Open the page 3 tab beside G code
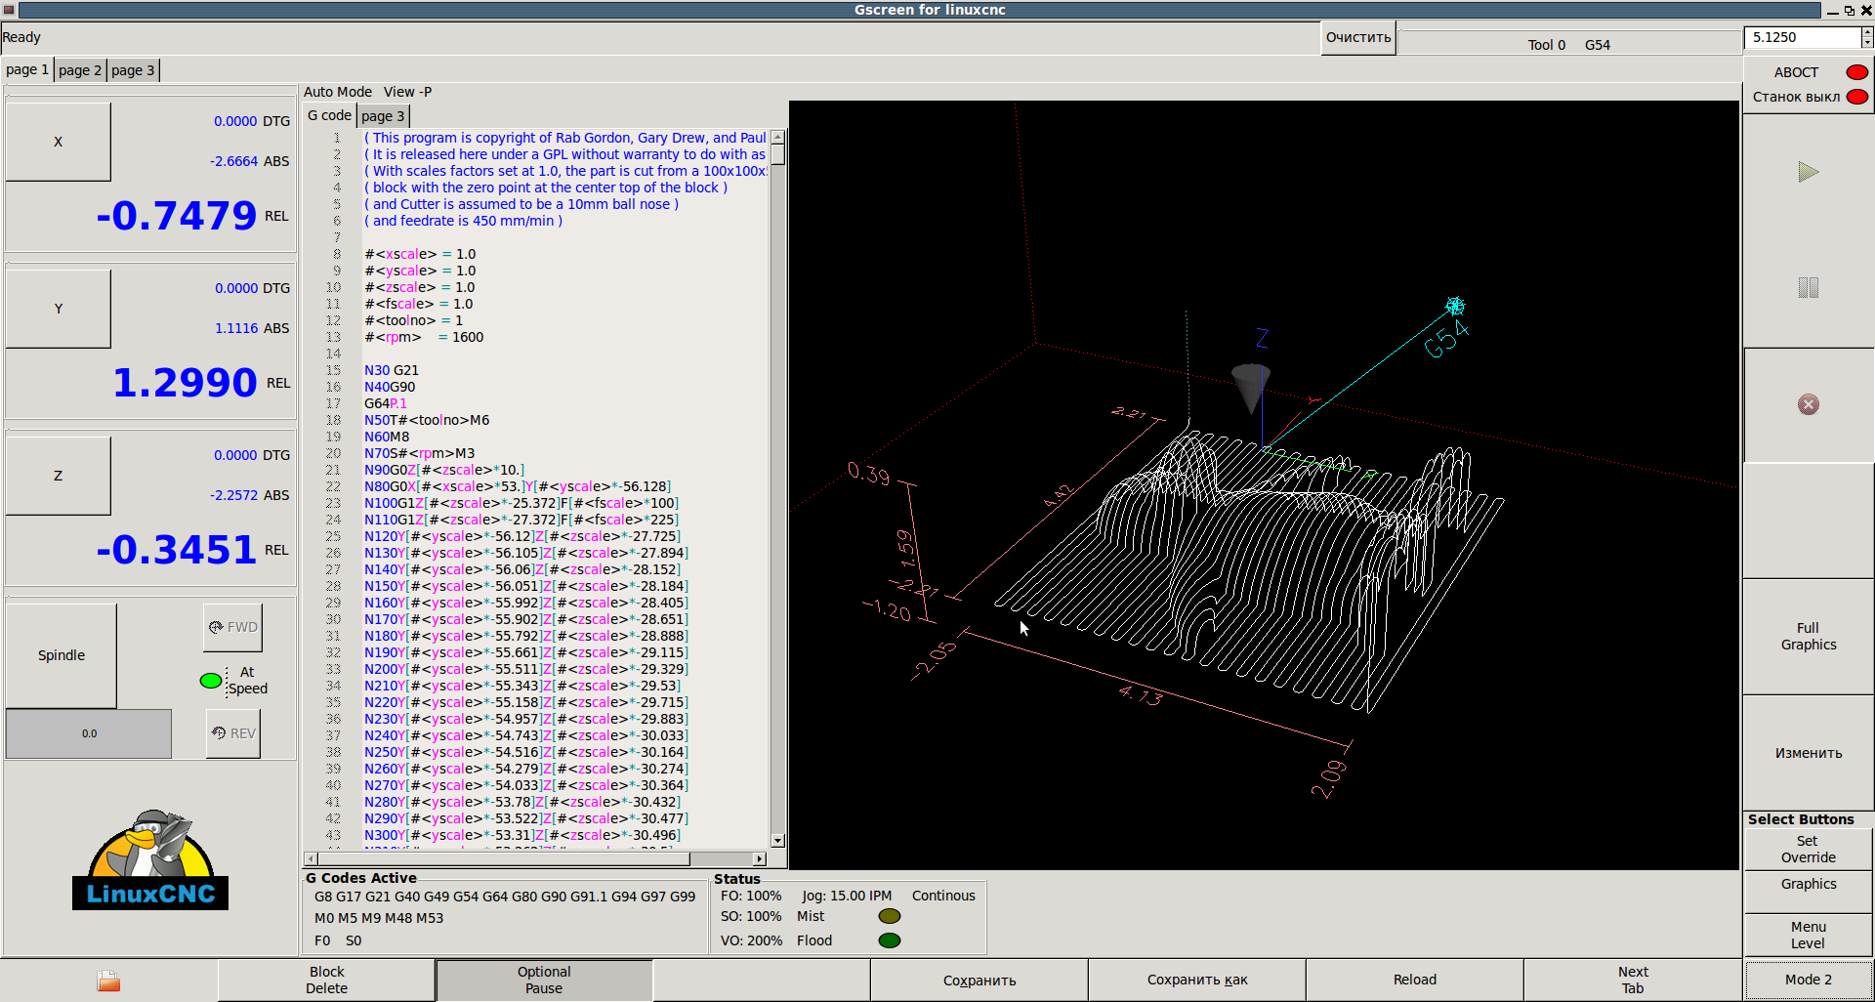The image size is (1875, 1002). 383,116
